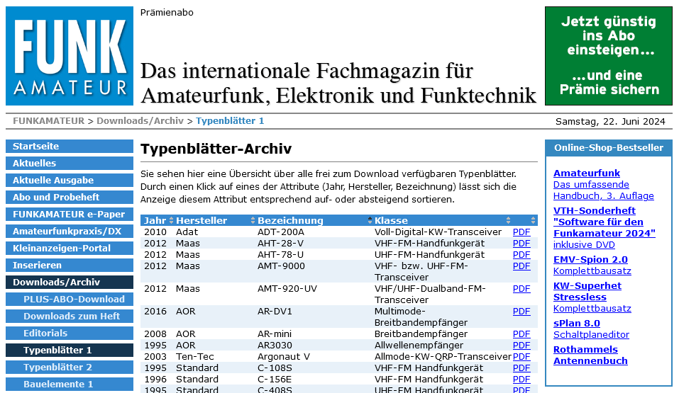679x393 pixels.
Task: Click the Schaltplaneditor link
Action: [x=591, y=335]
